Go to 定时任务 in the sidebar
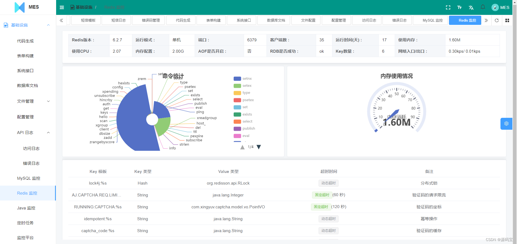The height and width of the screenshot is (244, 517). coord(25,223)
